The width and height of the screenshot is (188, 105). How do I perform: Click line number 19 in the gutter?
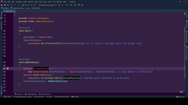(4, 62)
